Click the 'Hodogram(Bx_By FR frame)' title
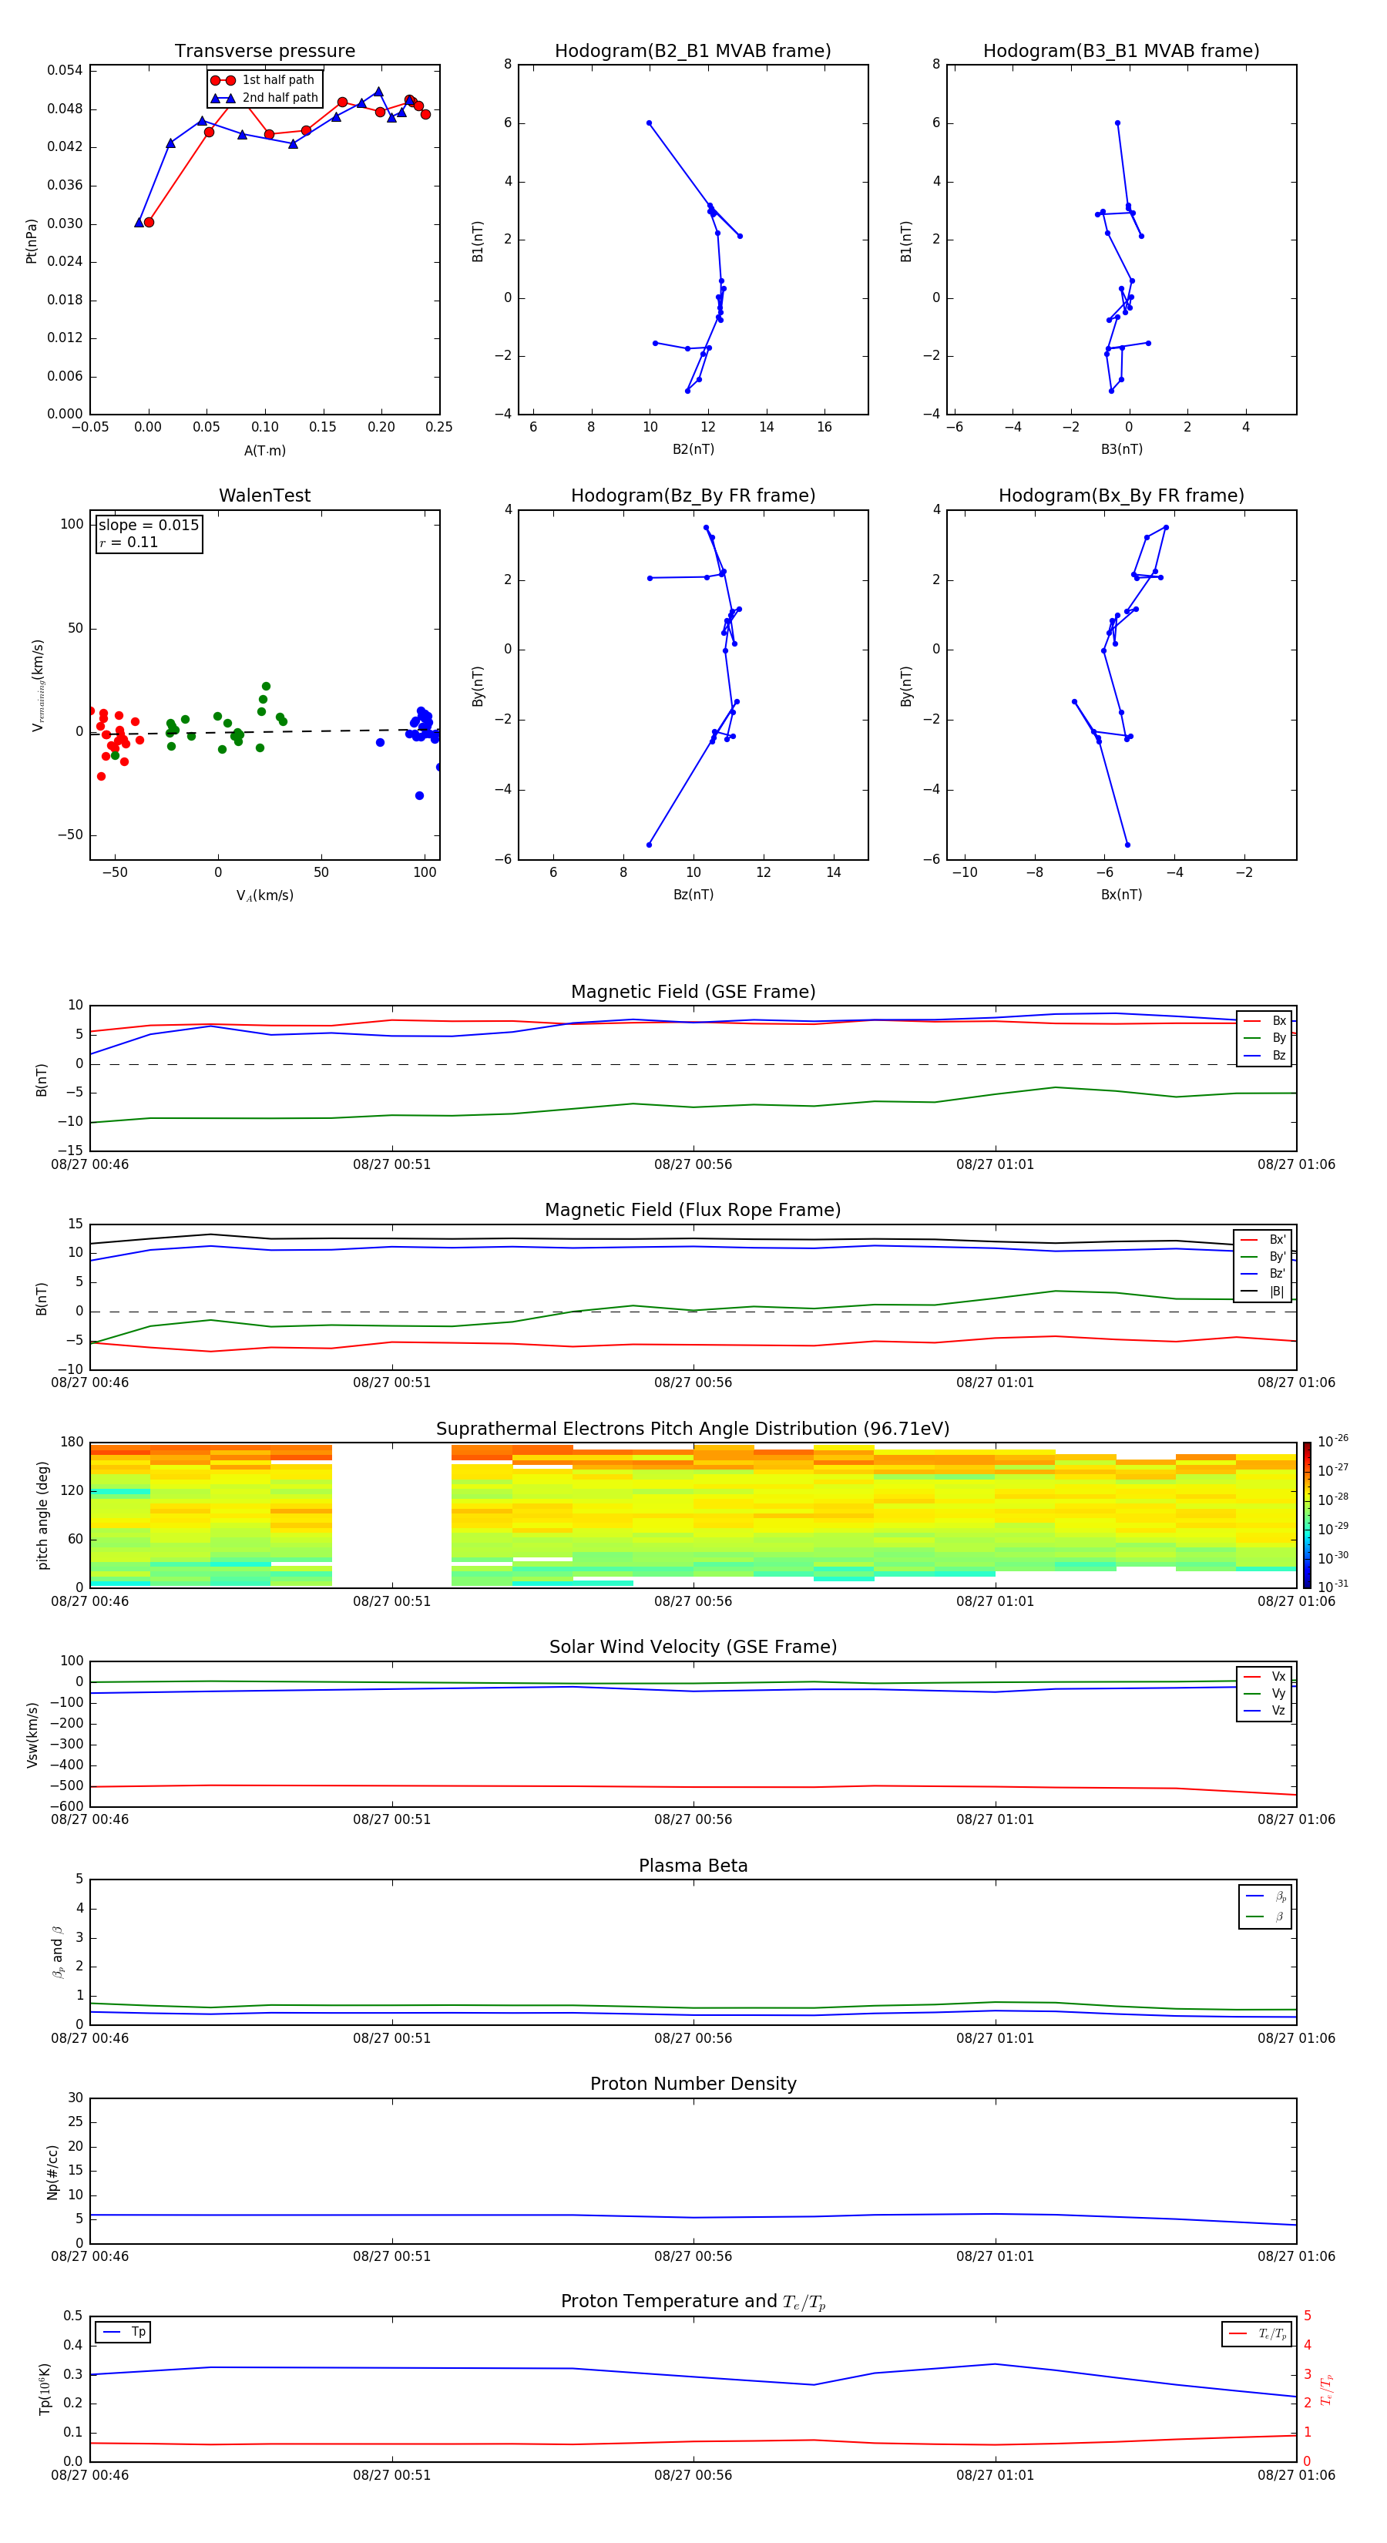 pyautogui.click(x=1121, y=495)
